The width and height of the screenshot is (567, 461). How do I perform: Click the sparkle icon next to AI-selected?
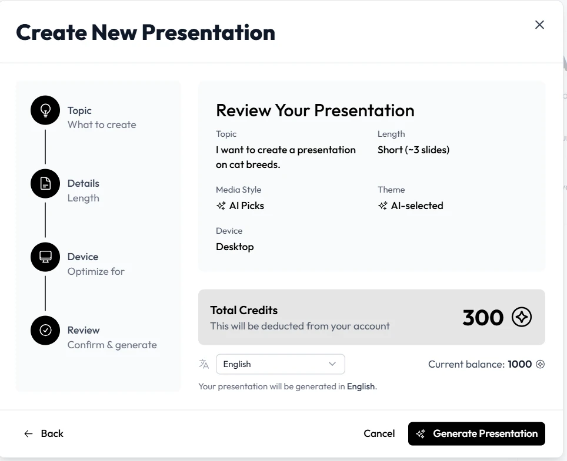(x=382, y=206)
